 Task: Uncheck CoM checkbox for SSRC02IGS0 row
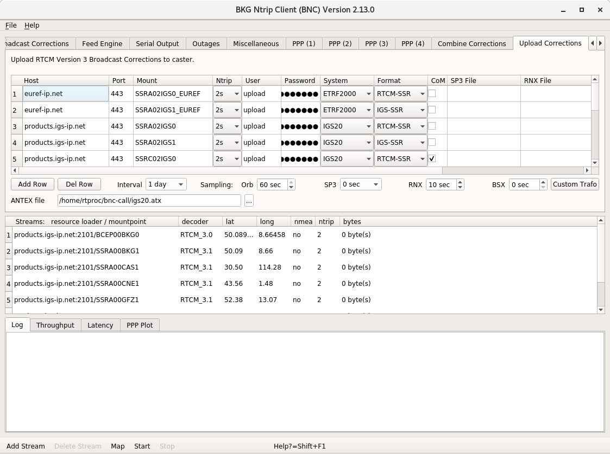[x=432, y=158]
